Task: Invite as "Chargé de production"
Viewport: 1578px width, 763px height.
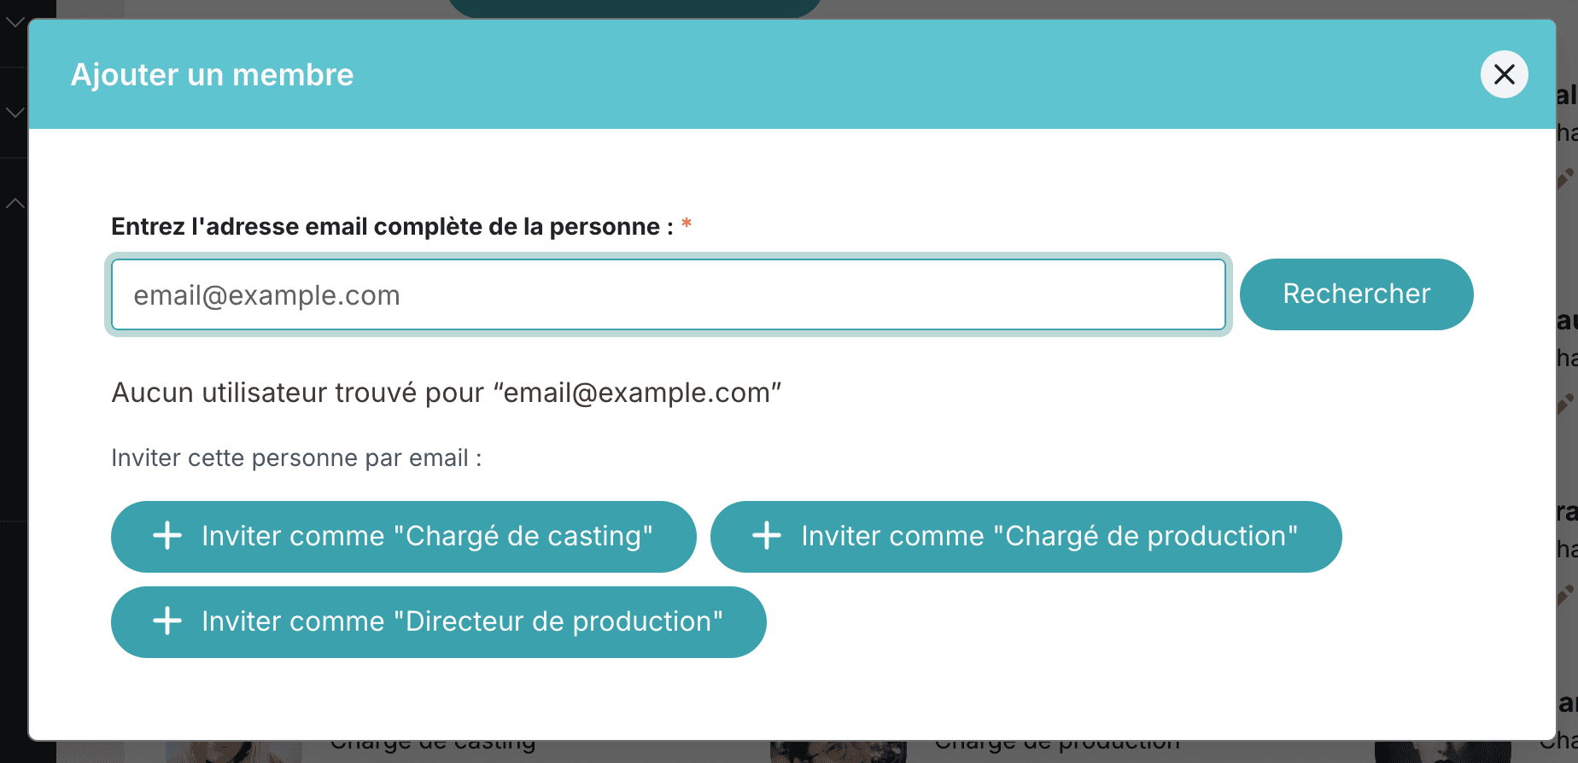Action: click(1026, 537)
